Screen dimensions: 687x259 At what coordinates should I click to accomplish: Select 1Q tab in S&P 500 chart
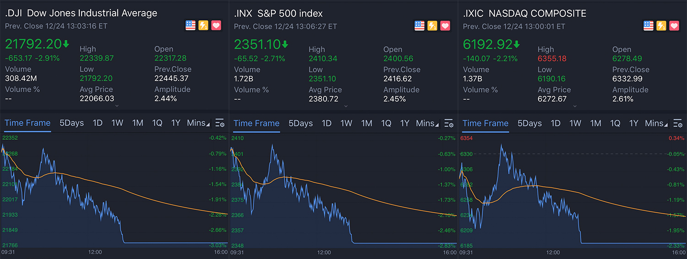386,123
